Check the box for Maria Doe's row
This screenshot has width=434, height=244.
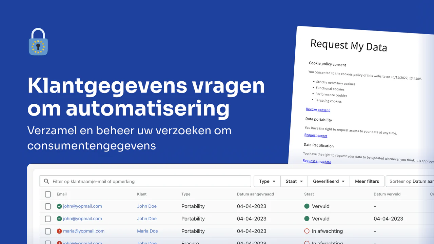48,231
